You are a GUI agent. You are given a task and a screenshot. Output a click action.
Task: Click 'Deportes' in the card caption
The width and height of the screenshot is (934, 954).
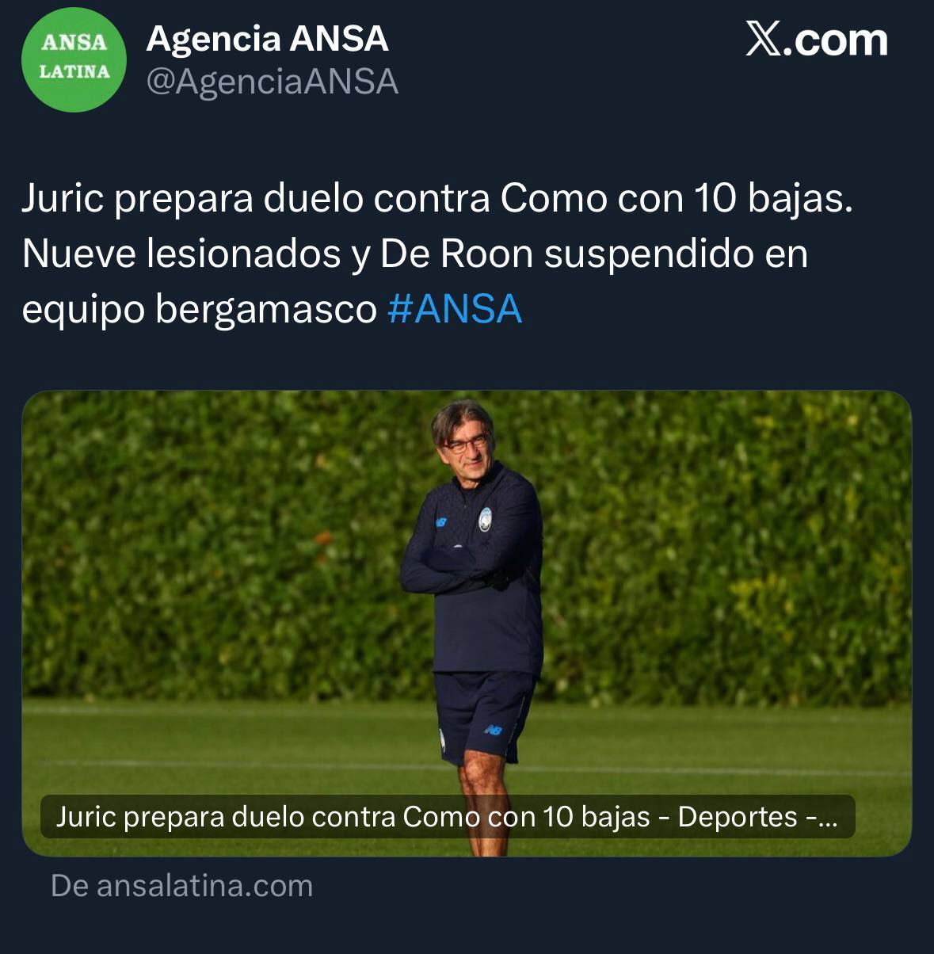pyautogui.click(x=738, y=817)
